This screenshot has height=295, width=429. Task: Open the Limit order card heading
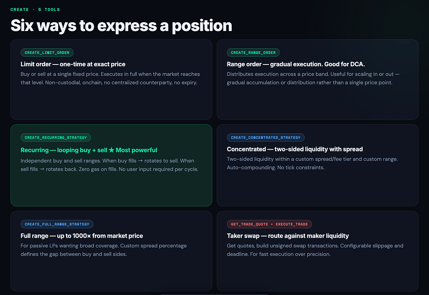[x=73, y=64]
